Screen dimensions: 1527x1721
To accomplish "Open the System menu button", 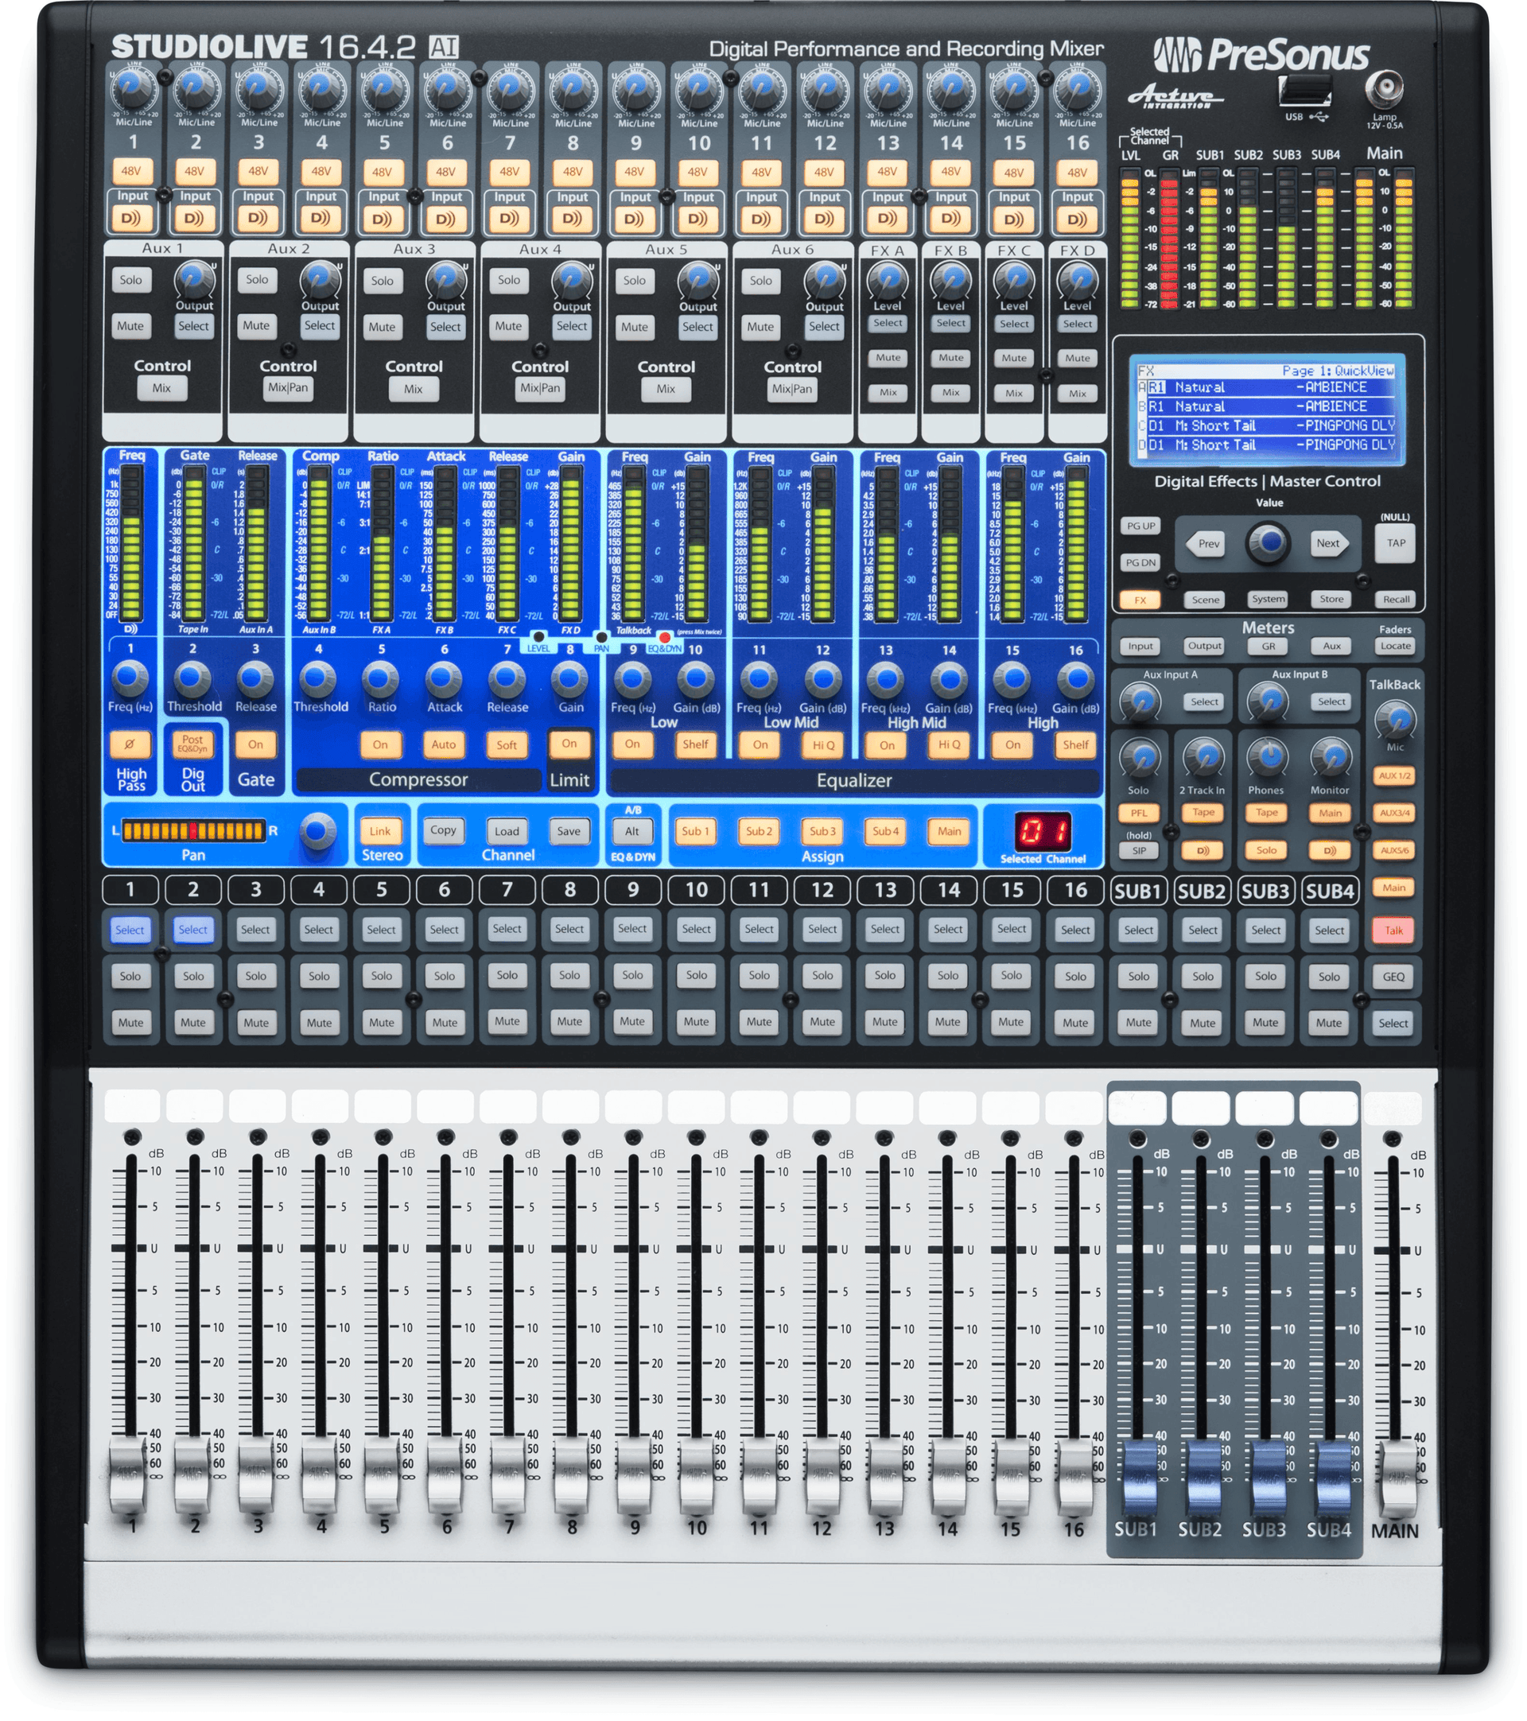I will (1268, 600).
